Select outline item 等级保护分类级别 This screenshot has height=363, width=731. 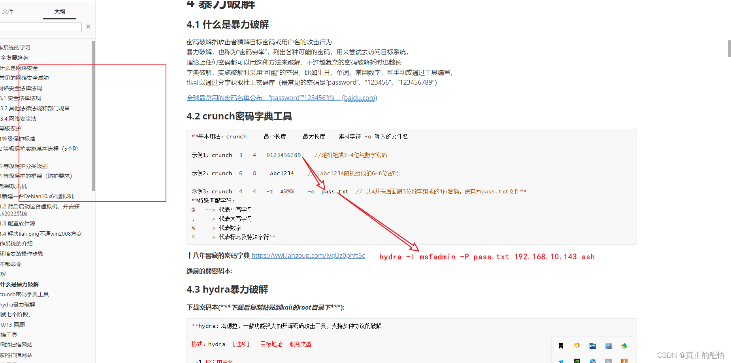[x=24, y=166]
